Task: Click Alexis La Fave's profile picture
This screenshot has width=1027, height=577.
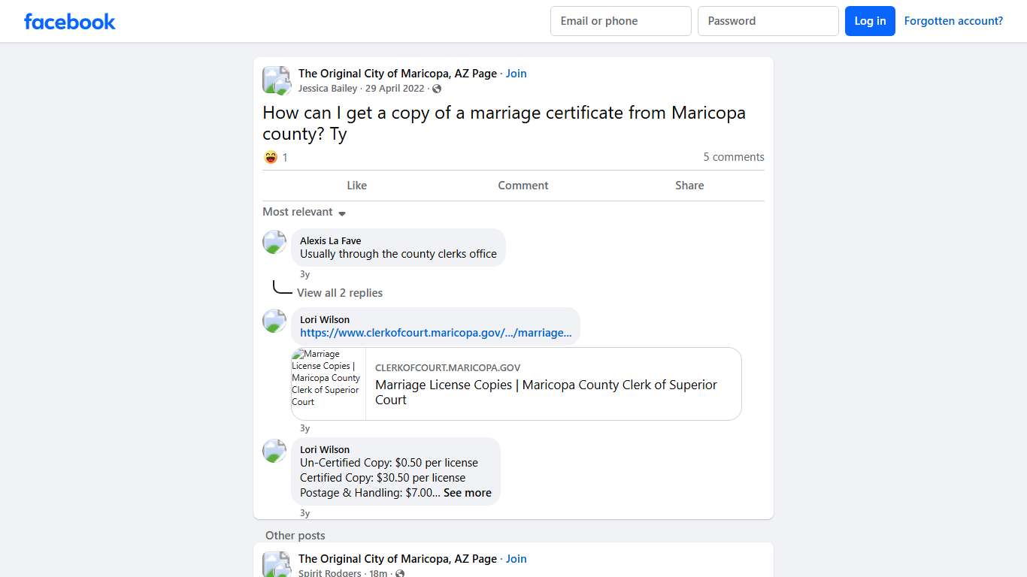Action: [x=274, y=242]
